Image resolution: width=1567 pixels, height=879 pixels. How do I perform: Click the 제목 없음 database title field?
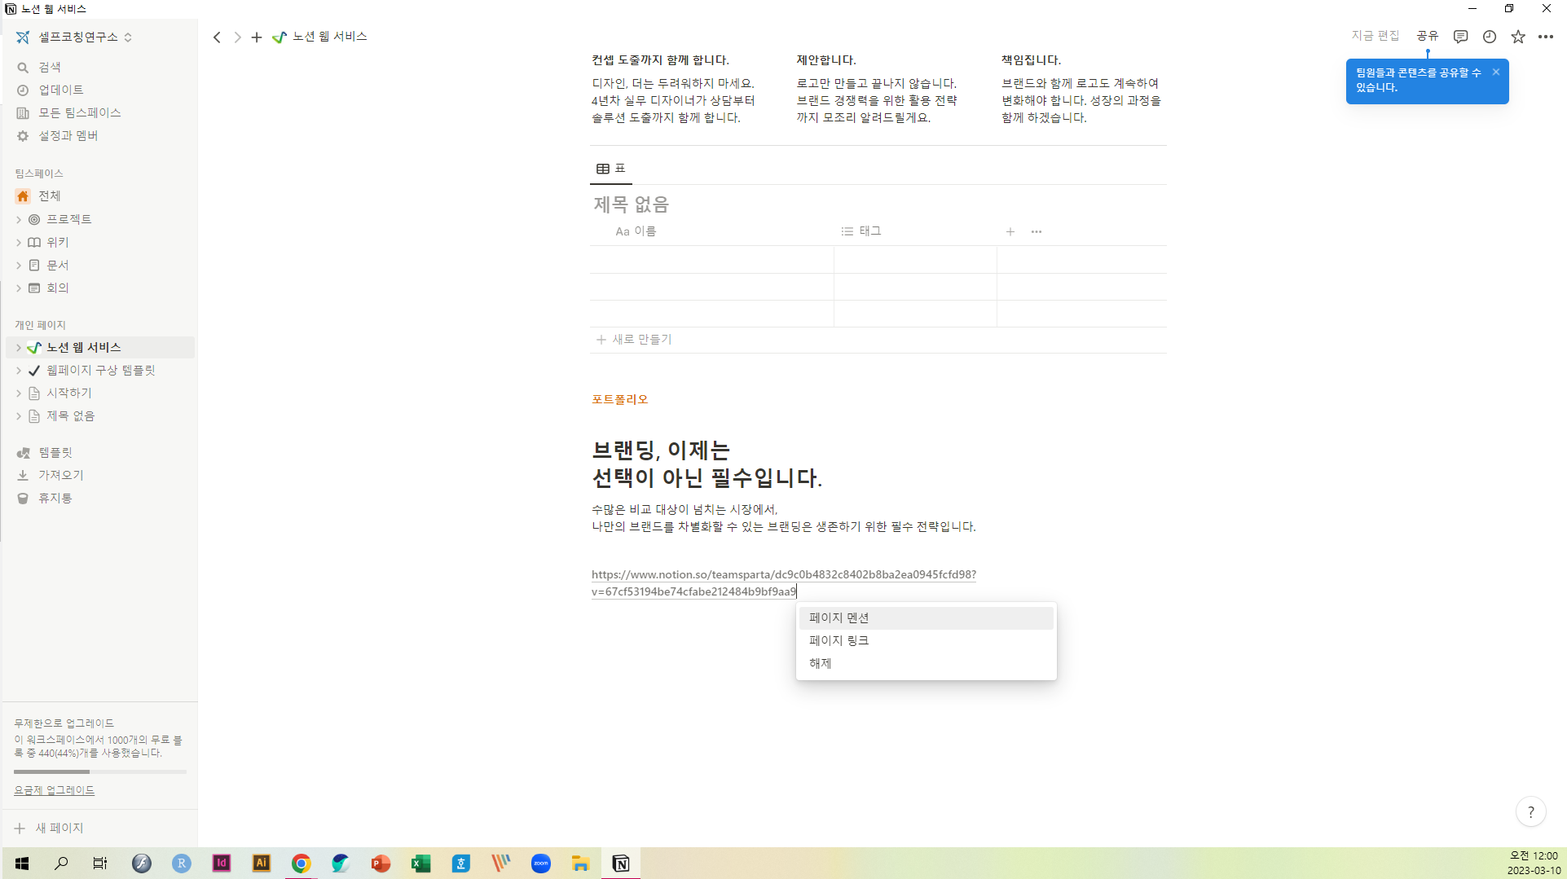pos(631,204)
